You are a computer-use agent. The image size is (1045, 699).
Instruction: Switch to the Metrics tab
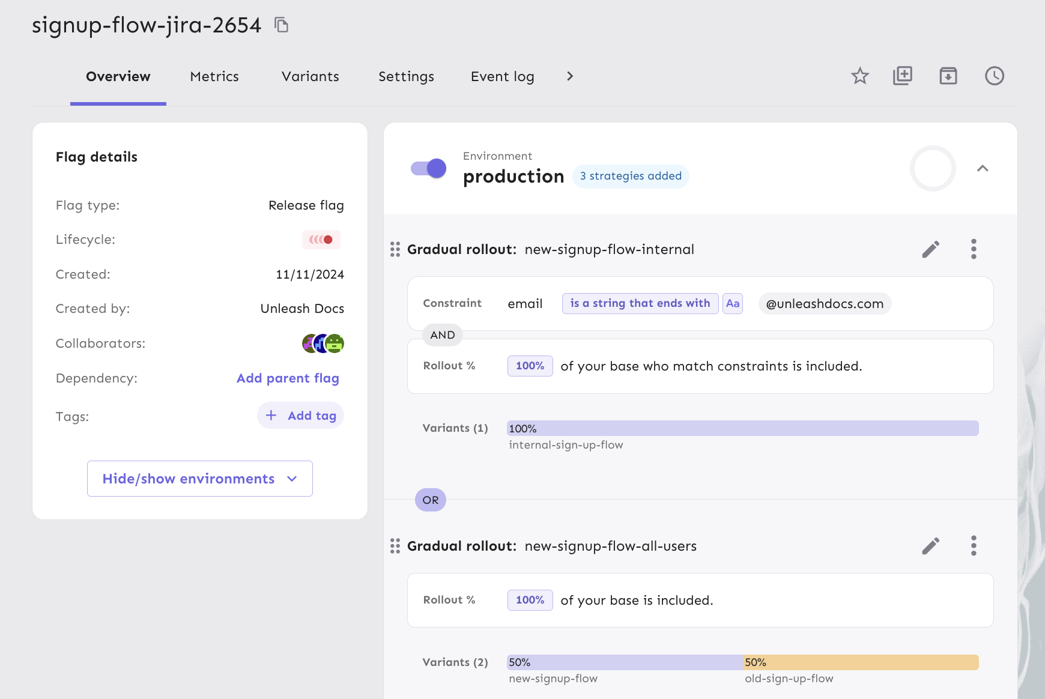[214, 76]
